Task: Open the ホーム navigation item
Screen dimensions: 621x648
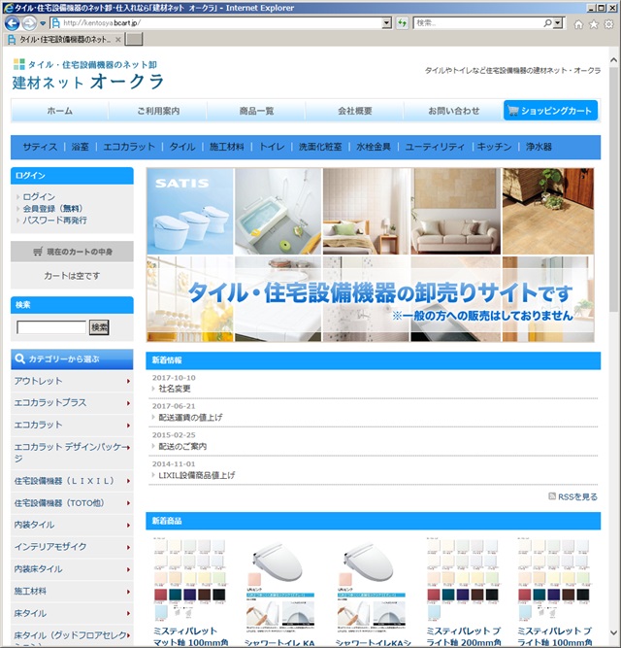Action: 60,111
